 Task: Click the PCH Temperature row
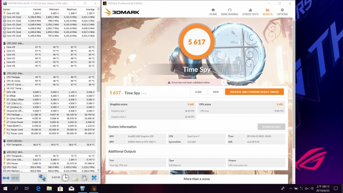pyautogui.click(x=49, y=145)
